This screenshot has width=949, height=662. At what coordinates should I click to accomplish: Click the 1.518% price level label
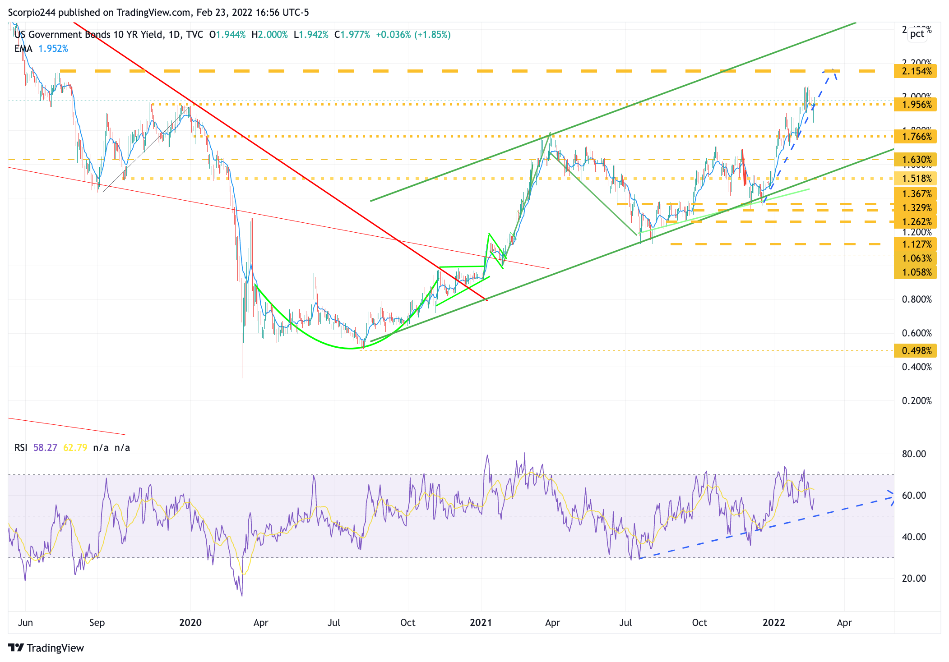coord(916,179)
